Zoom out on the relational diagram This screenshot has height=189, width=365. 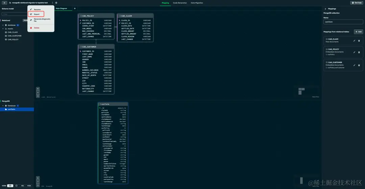38,92
